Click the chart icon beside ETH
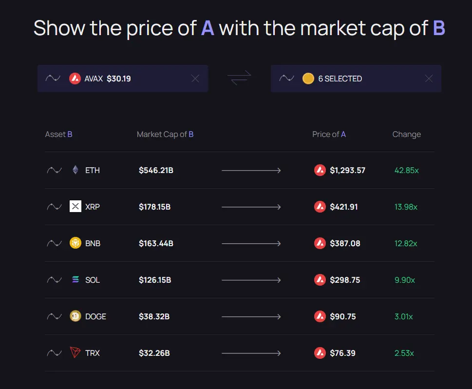Viewport: 472px width, 389px height. click(x=54, y=170)
